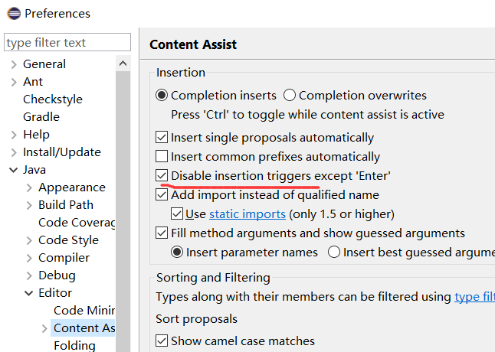This screenshot has height=352, width=495.
Task: Toggle 'Show camel case matches' checkbox
Action: 162,341
